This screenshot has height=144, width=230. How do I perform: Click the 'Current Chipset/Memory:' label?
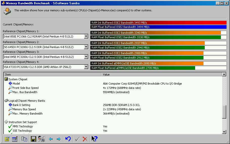(x=18, y=24)
